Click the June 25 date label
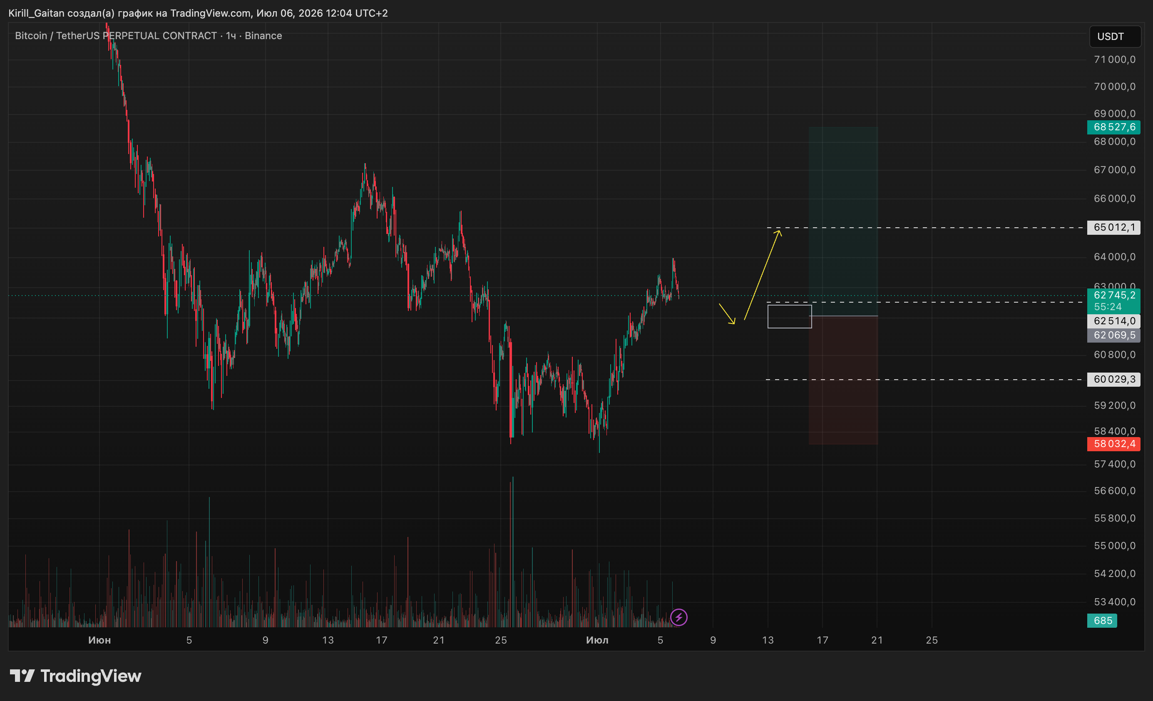This screenshot has height=701, width=1153. 501,641
